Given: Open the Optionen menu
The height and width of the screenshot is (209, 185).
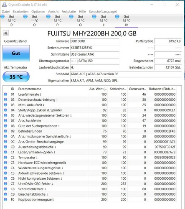Looking at the screenshot, I should [x=38, y=12].
